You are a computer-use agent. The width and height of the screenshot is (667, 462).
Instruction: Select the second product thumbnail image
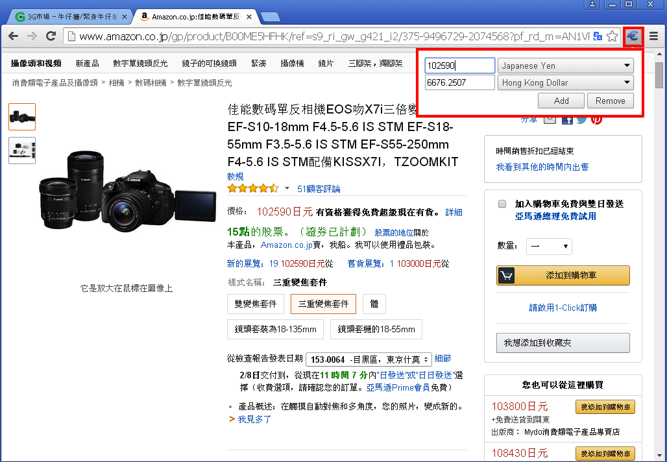pyautogui.click(x=22, y=151)
